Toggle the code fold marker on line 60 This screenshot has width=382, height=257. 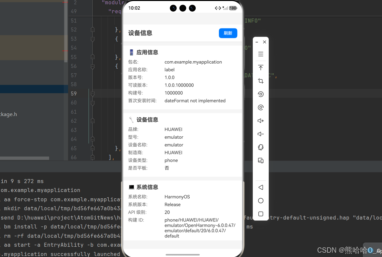(x=93, y=103)
